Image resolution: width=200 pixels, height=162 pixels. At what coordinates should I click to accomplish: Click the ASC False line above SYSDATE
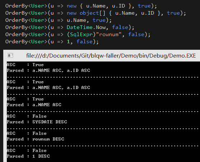point(27,116)
